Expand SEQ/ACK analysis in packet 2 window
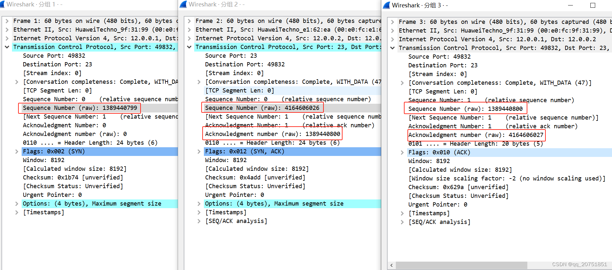The width and height of the screenshot is (612, 270). pos(199,221)
